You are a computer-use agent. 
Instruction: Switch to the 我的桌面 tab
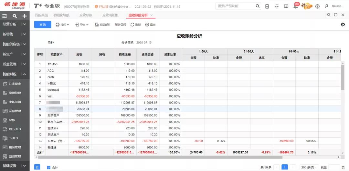click(x=41, y=15)
